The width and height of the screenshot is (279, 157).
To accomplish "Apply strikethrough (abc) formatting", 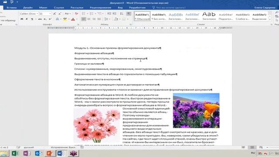I will coord(40,19).
